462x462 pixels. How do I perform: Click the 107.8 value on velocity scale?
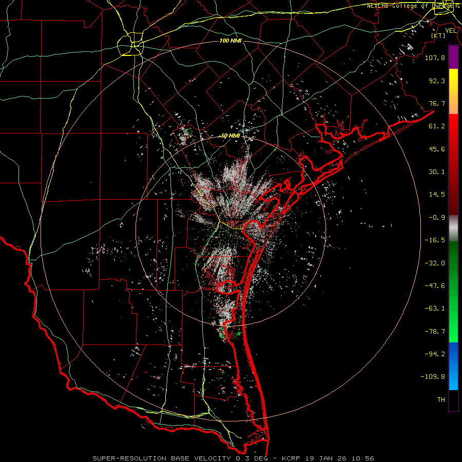pyautogui.click(x=435, y=57)
